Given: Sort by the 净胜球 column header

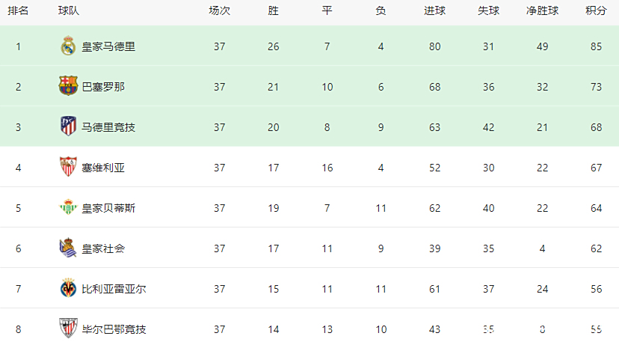Looking at the screenshot, I should click(543, 10).
